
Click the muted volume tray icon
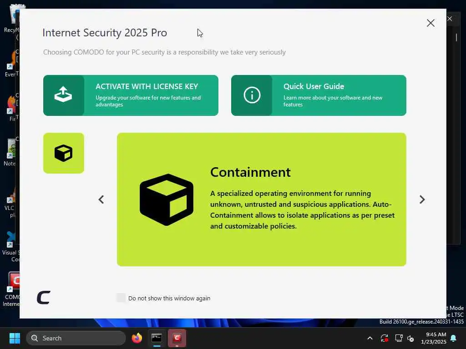pyautogui.click(x=411, y=338)
